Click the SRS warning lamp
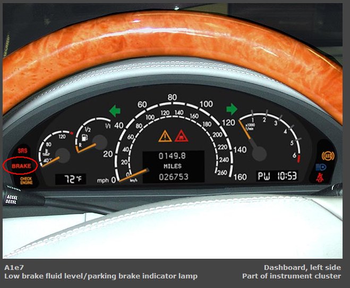The height and width of the screenshot is (288, 350). point(21,152)
